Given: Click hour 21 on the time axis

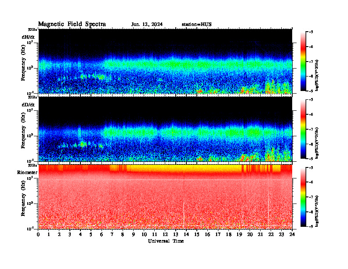Looking at the screenshot, I should pyautogui.click(x=260, y=235).
